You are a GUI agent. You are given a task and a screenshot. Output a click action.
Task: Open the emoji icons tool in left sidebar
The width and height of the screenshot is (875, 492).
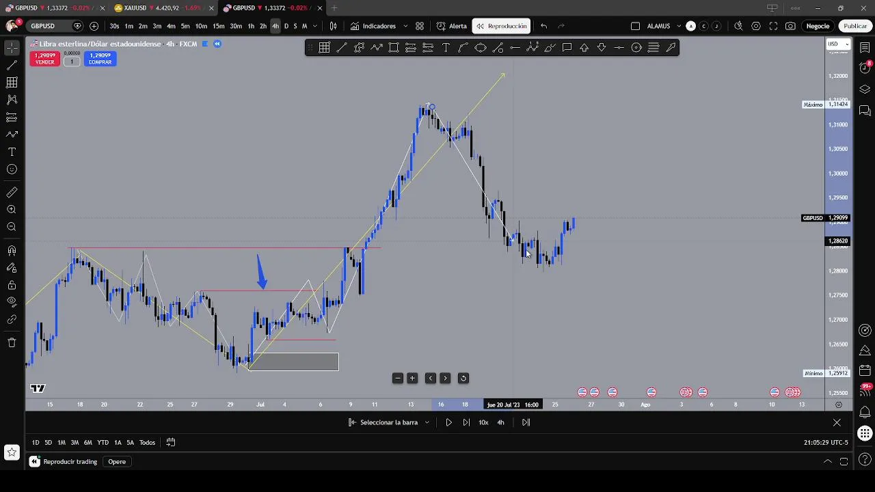click(12, 169)
